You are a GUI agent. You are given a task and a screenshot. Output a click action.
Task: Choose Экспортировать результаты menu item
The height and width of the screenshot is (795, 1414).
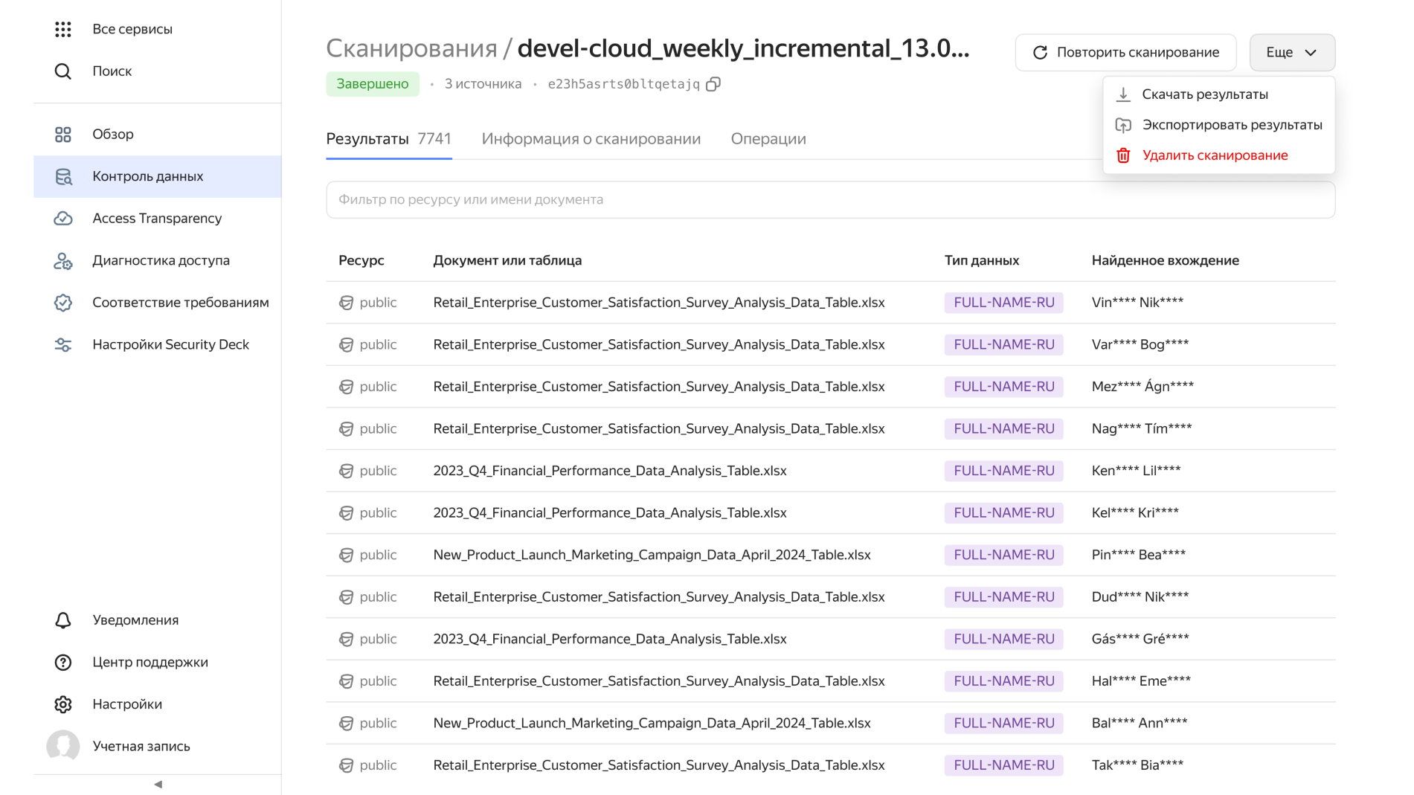1231,125
